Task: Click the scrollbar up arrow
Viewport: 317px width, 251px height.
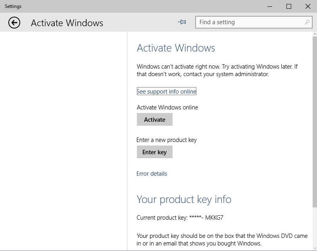Action: point(315,34)
